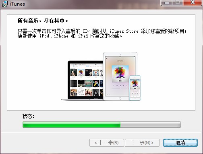Click the iPad image with colorful album art
Image resolution: width=203 pixels, height=154 pixels.
[x=120, y=76]
